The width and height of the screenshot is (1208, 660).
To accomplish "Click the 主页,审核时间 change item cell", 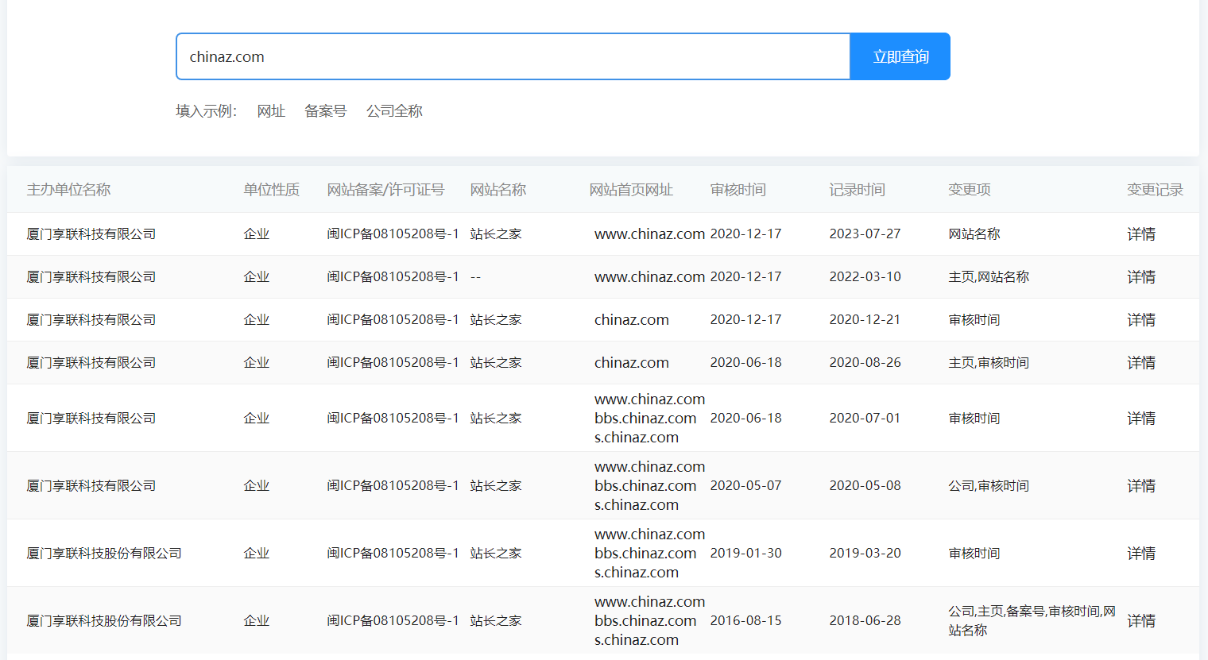I will click(989, 363).
